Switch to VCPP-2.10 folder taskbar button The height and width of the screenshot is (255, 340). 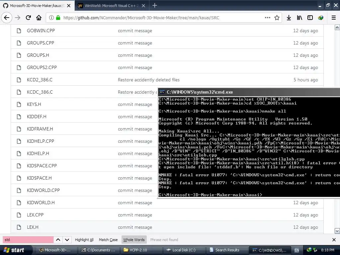click(141, 250)
